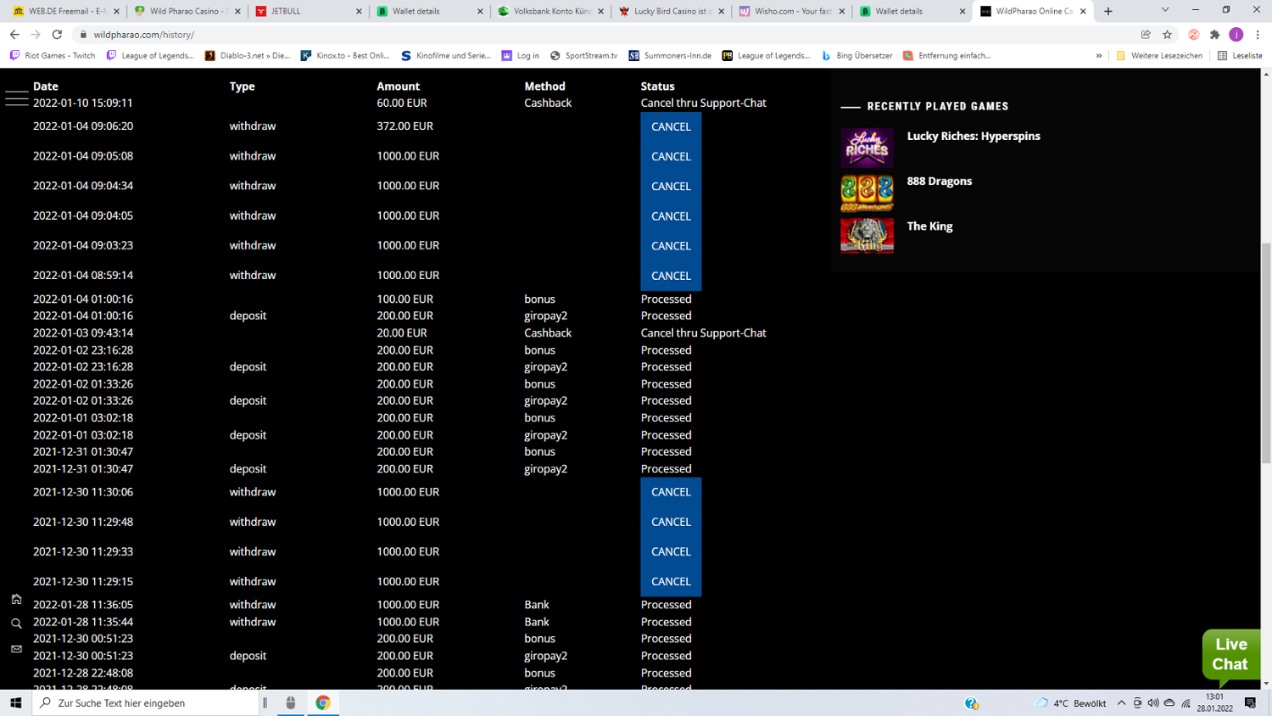Image resolution: width=1272 pixels, height=716 pixels.
Task: Expand the hidden bookmarks overflow chevron
Action: click(x=1099, y=56)
